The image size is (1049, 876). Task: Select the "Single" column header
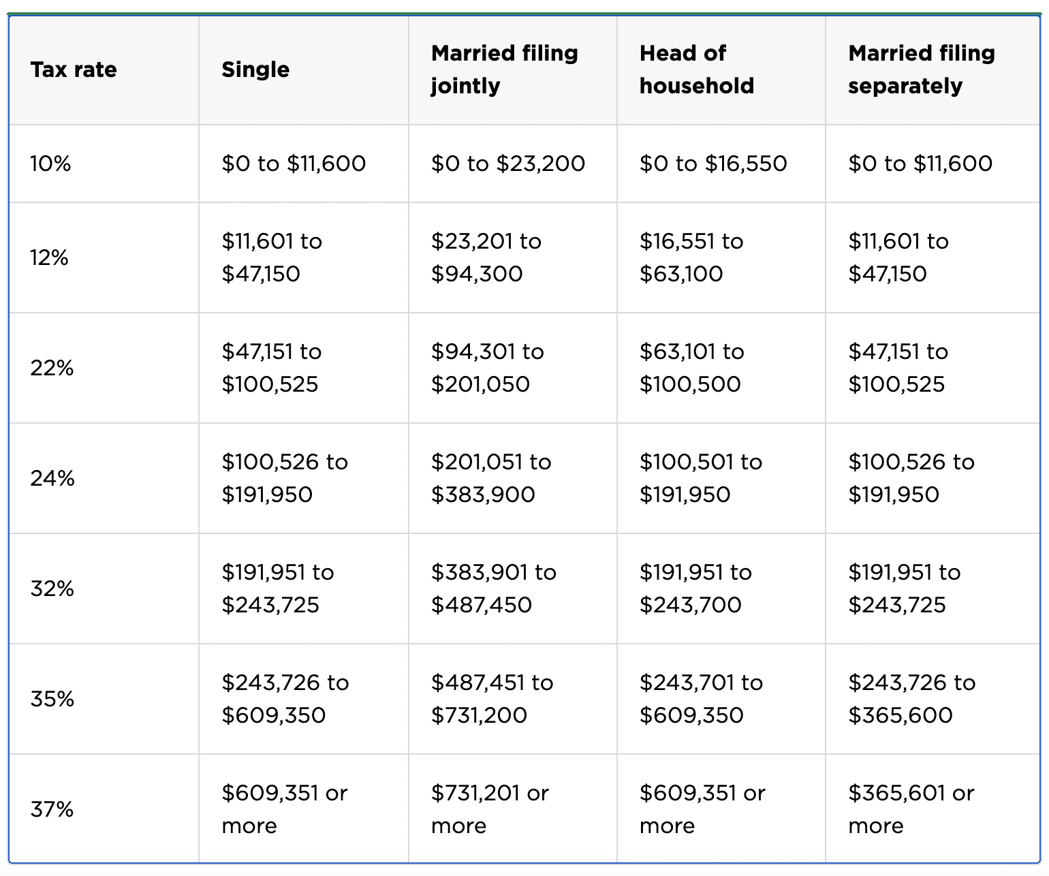[255, 69]
